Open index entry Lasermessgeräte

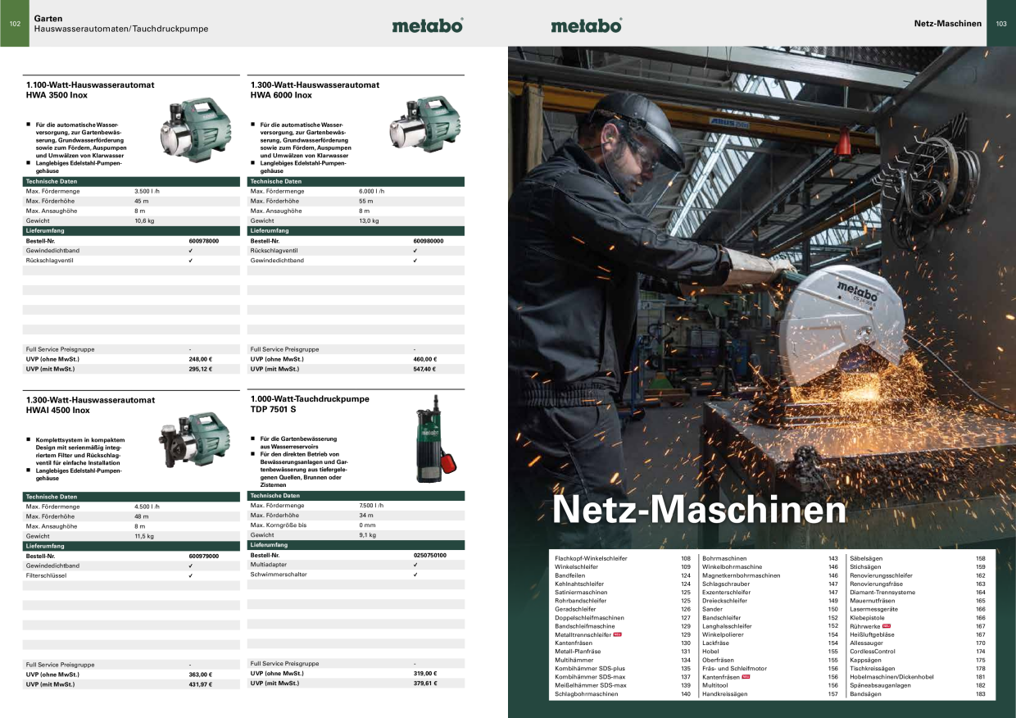click(x=873, y=609)
